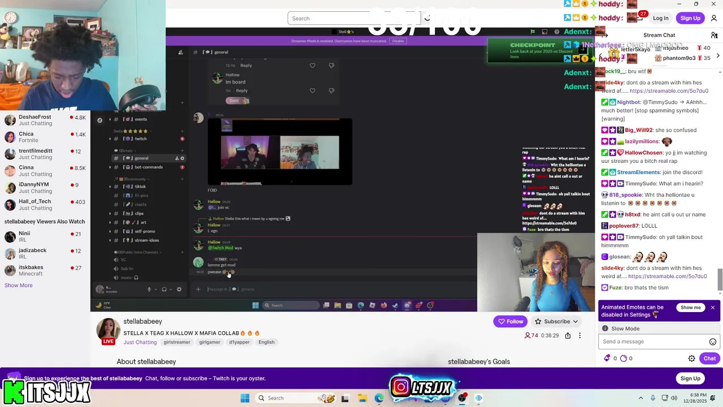Expand chat leaderboard with right chevron
Image resolution: width=723 pixels, height=407 pixels.
[718, 55]
